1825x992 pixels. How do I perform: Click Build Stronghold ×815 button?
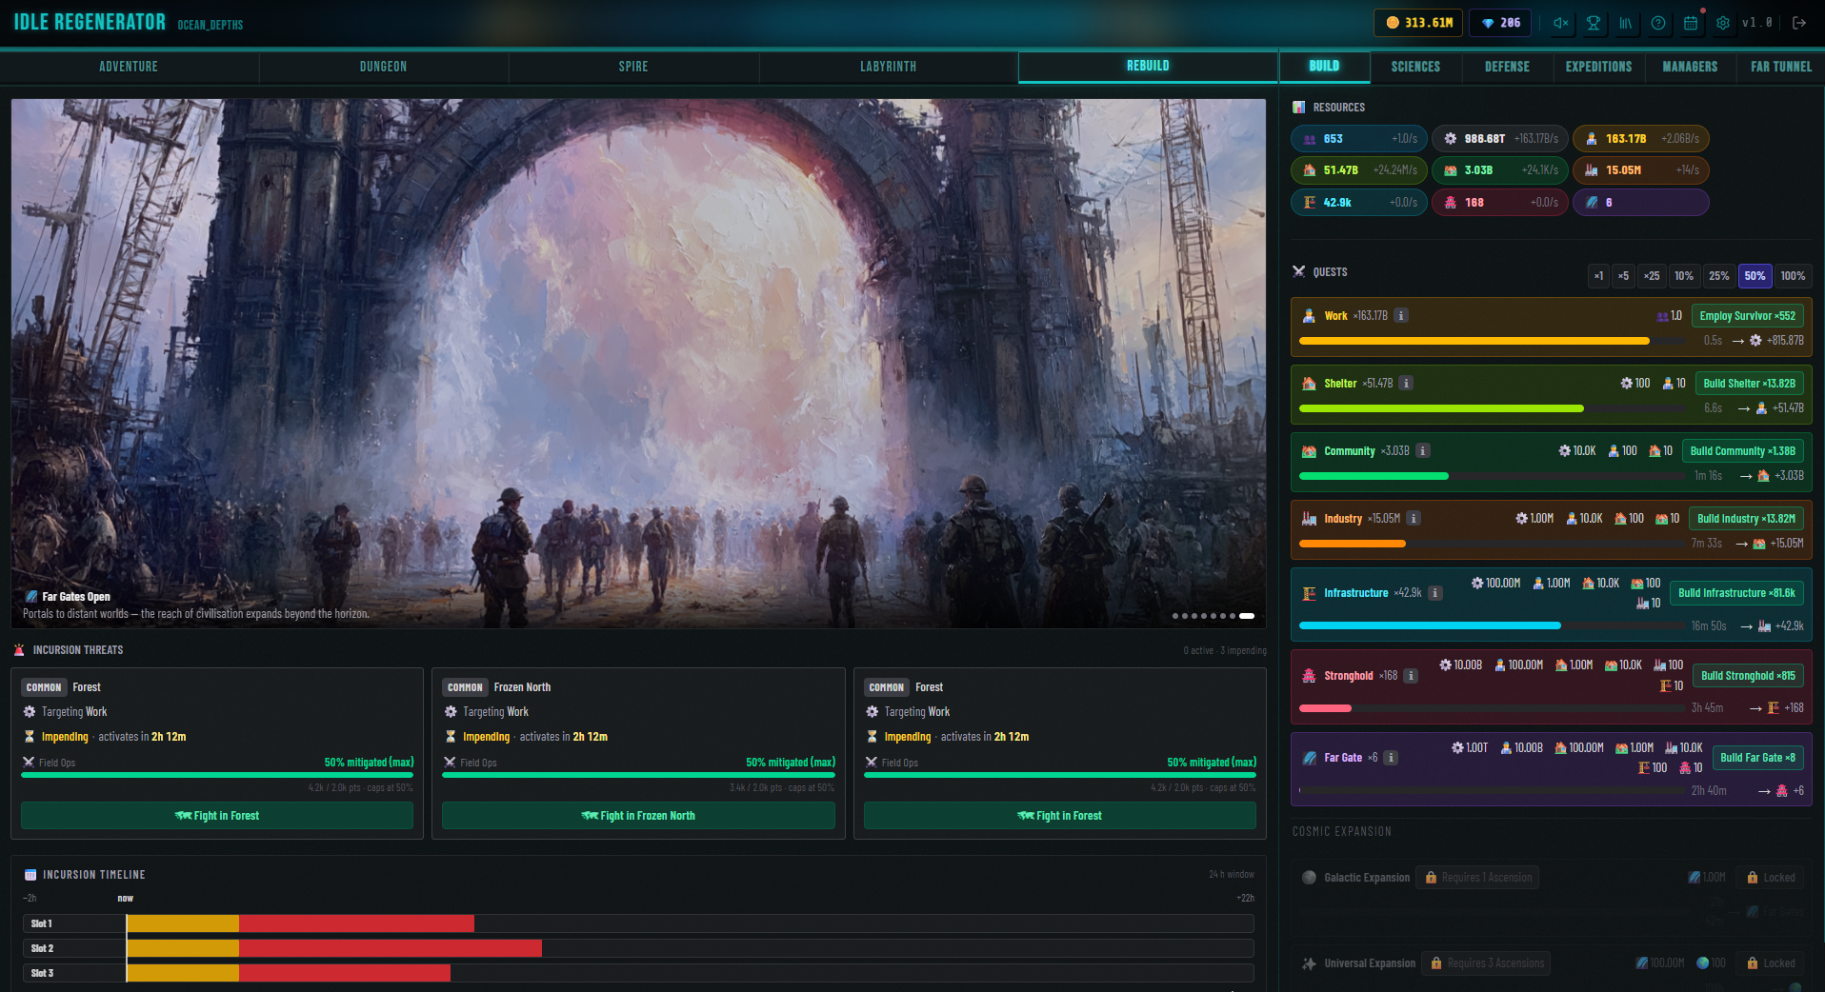(x=1748, y=676)
